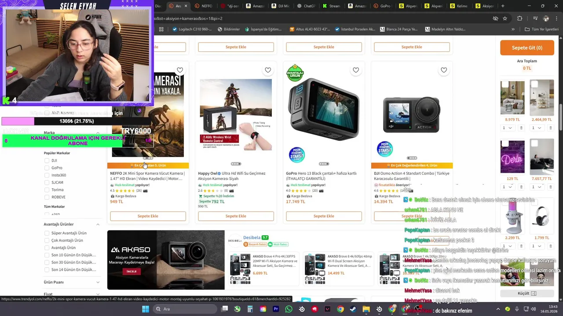Close the active Ara tab
Screen dimensions: 563x316
(186, 6)
